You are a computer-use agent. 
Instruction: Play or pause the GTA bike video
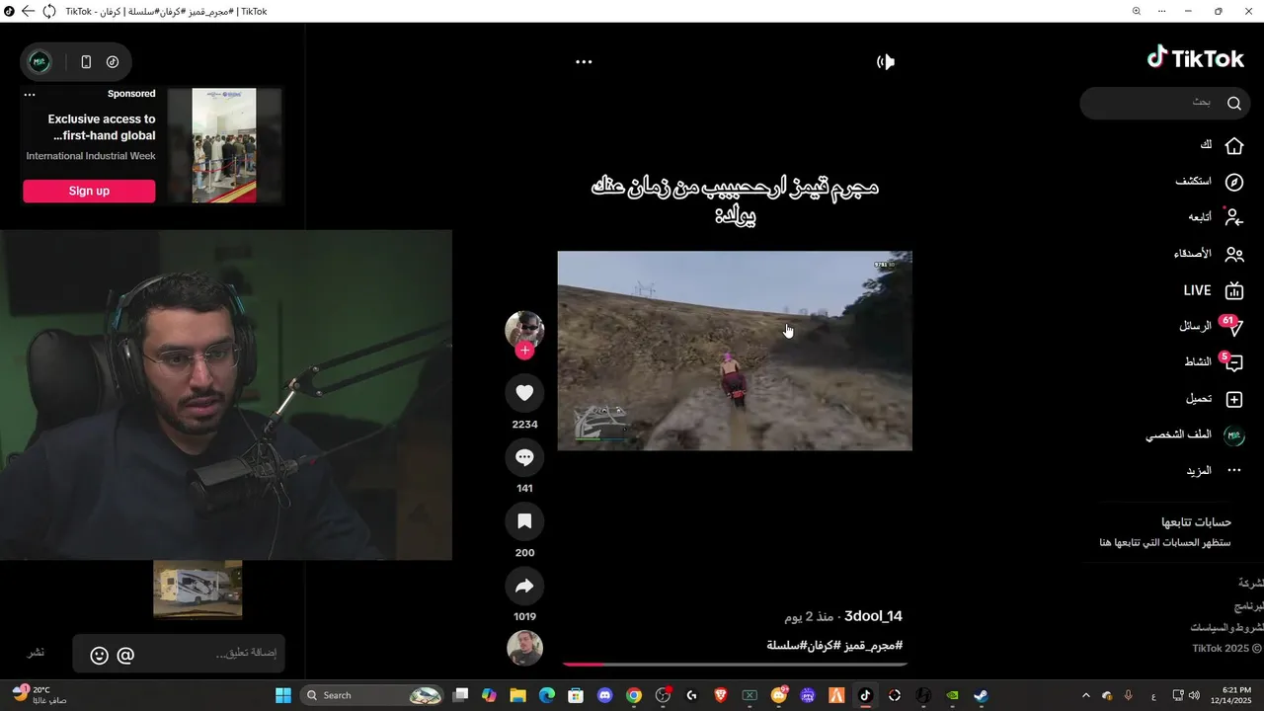(735, 351)
